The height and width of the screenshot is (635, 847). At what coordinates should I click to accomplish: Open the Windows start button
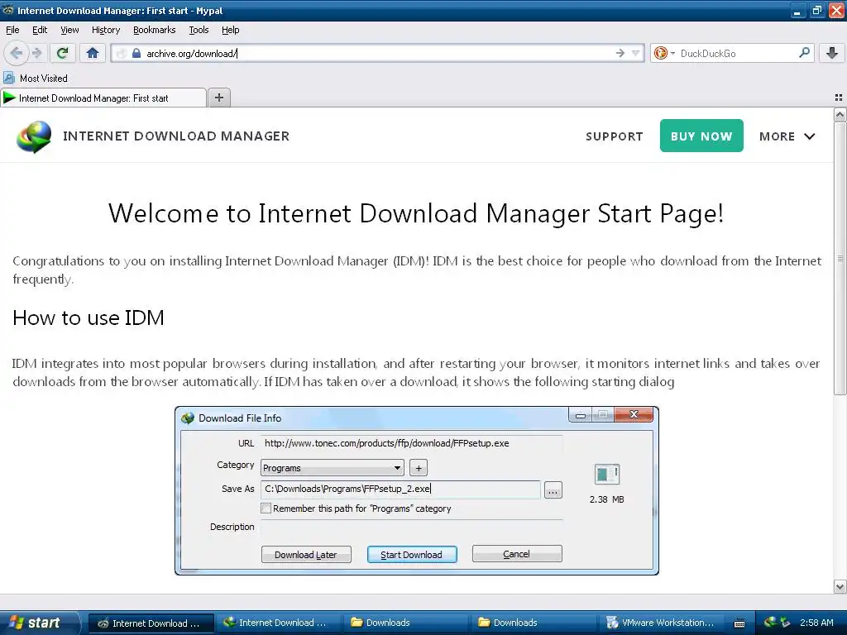click(x=39, y=623)
